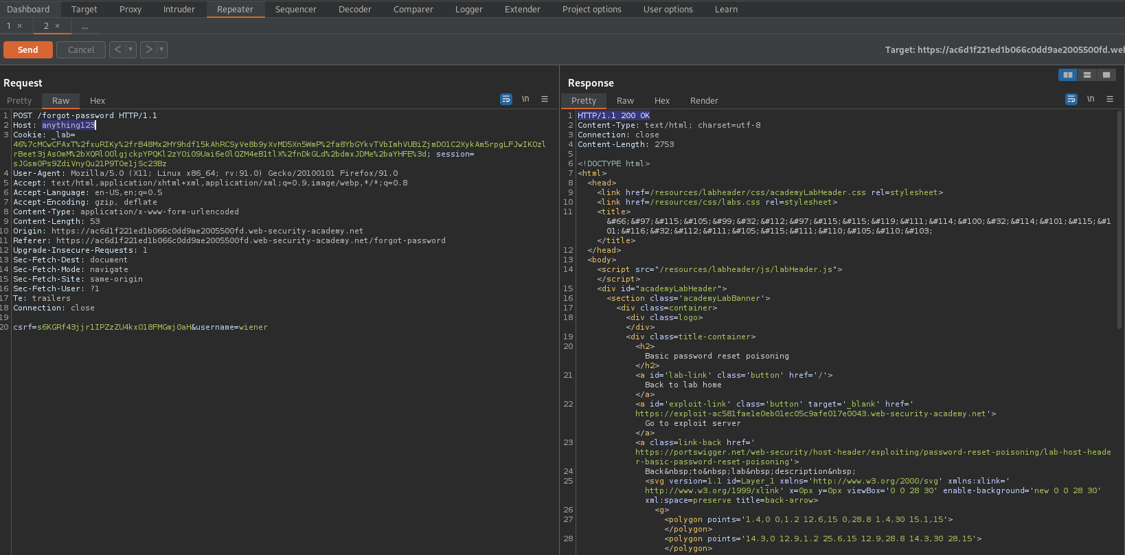Image resolution: width=1125 pixels, height=555 pixels.
Task: Close Repeater tab 1
Action: point(19,26)
